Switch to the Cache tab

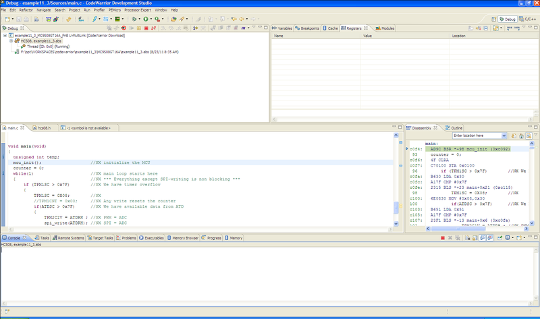click(x=330, y=28)
